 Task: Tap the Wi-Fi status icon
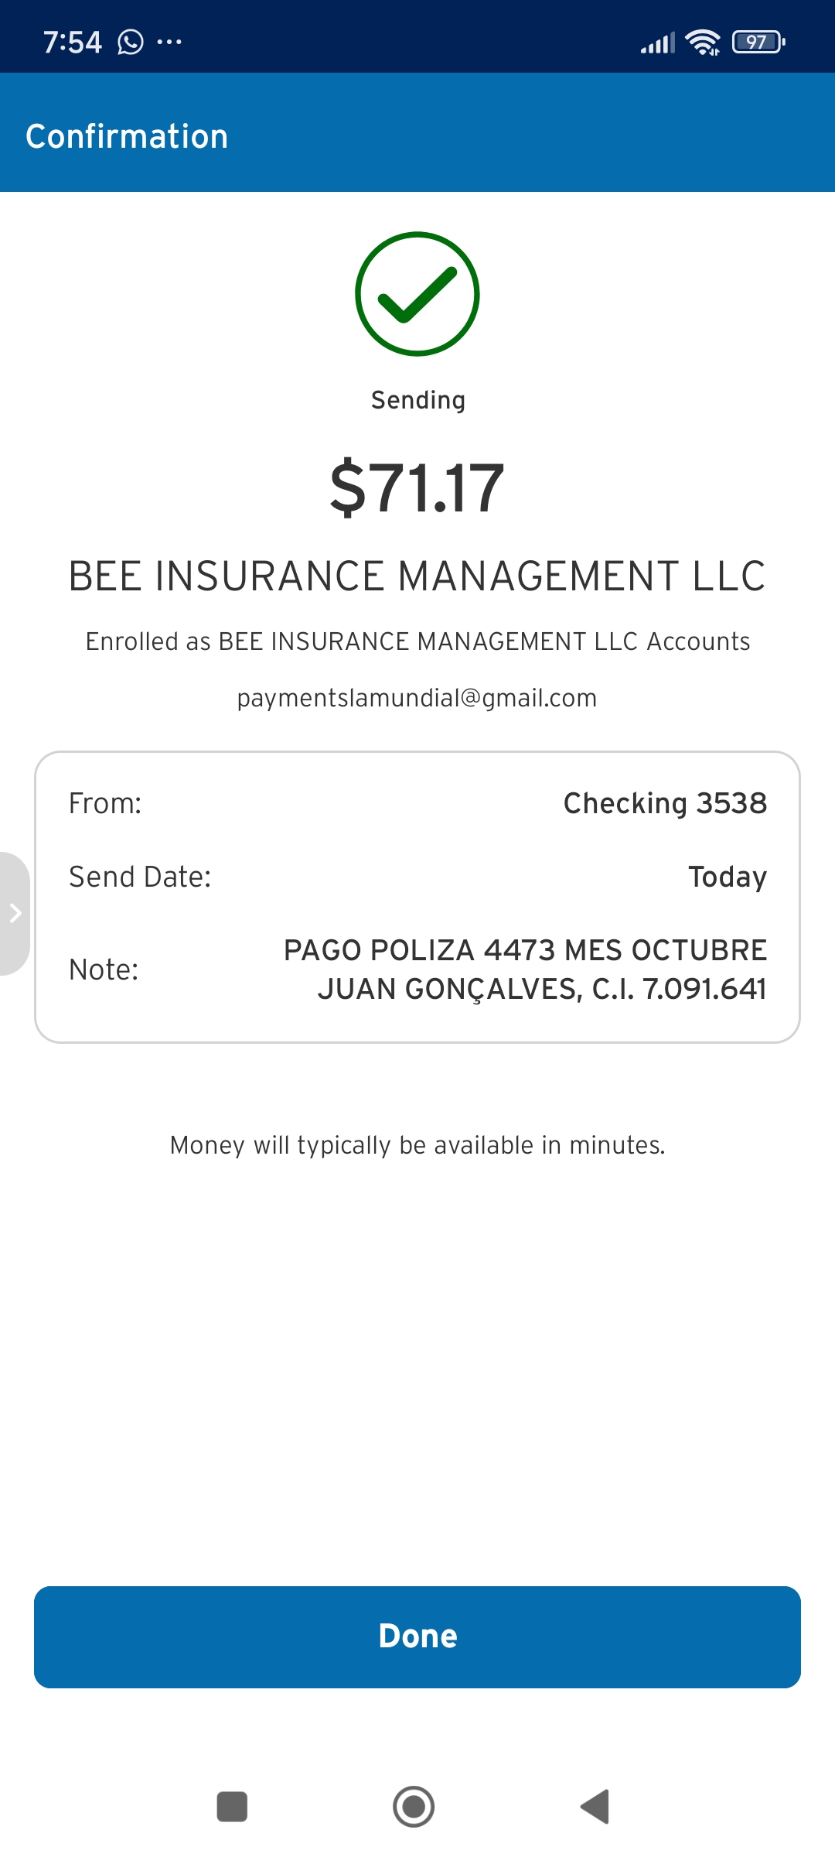click(x=703, y=42)
